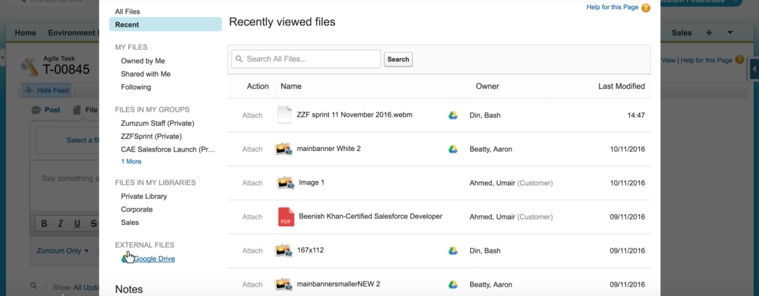
Task: Click Google Drive icon on ZZF sprint row
Action: [x=453, y=115]
